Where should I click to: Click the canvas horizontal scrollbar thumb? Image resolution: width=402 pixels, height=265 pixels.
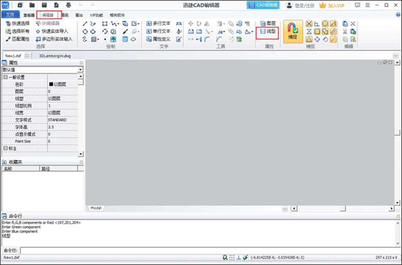(342, 209)
